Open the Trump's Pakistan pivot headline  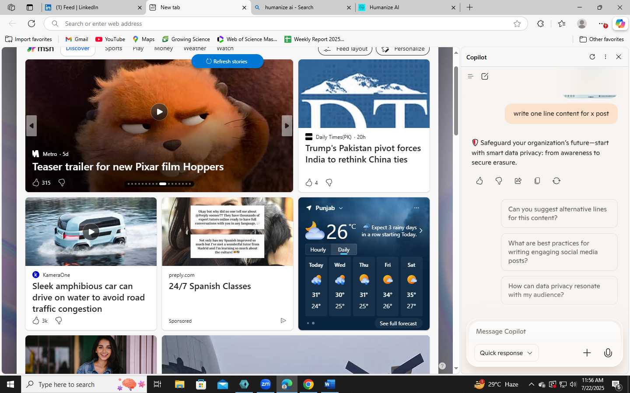363,154
